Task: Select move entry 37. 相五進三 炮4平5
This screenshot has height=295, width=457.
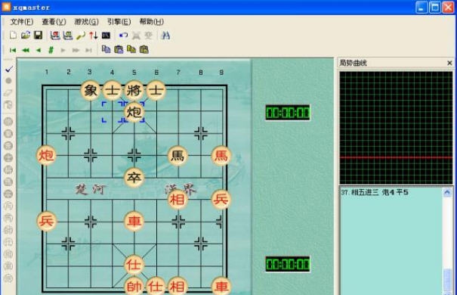Action: [x=375, y=192]
